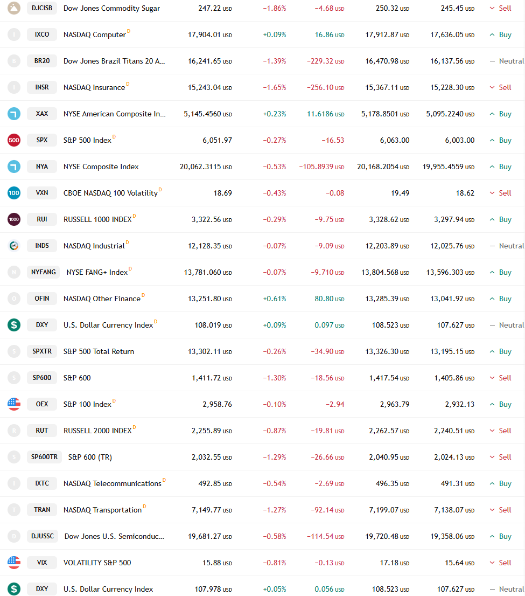Open the RUT ticker badge
Viewport: 525px width, 596px height.
tap(42, 431)
